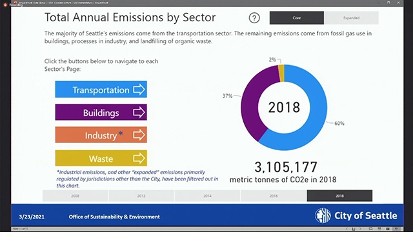Toggle to the Core emissions view
The height and width of the screenshot is (232, 413).
pos(297,18)
